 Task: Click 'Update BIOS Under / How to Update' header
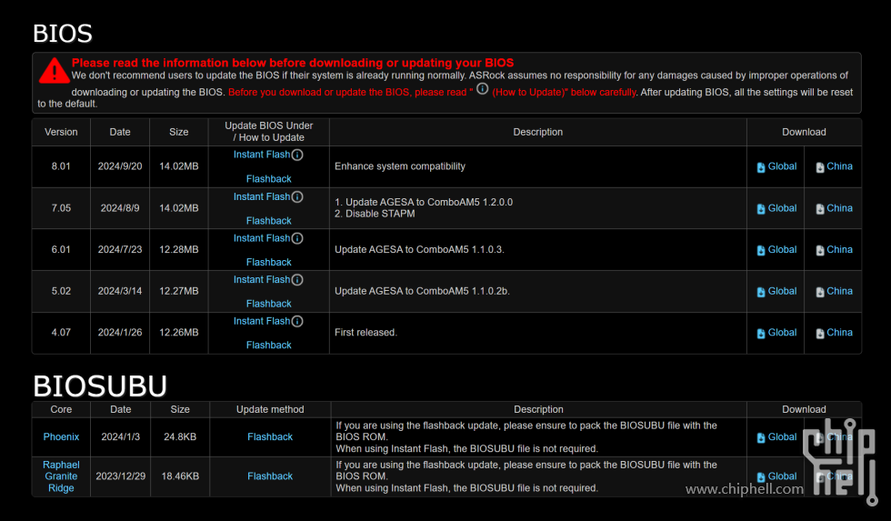click(269, 131)
